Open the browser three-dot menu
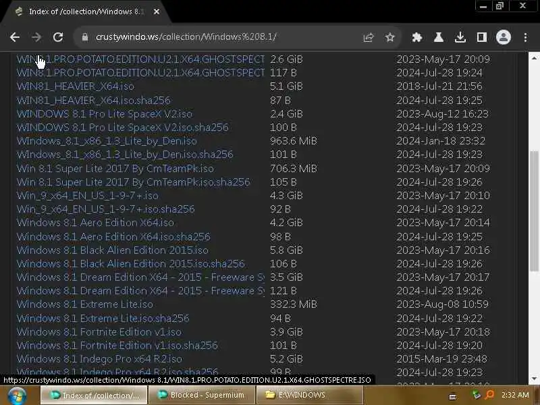 525,37
